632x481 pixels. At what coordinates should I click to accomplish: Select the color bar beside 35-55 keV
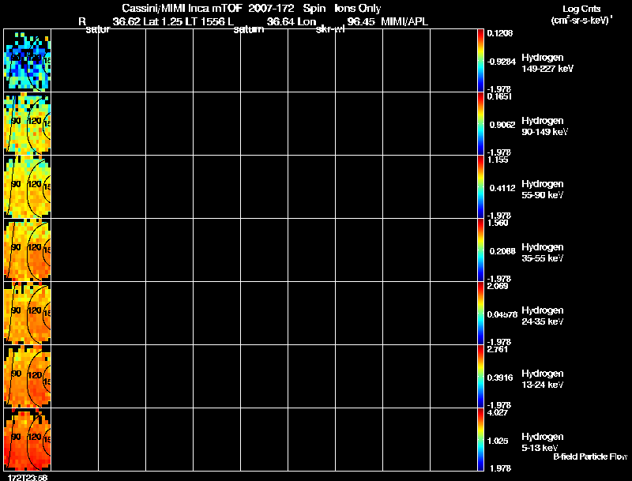[x=480, y=250]
